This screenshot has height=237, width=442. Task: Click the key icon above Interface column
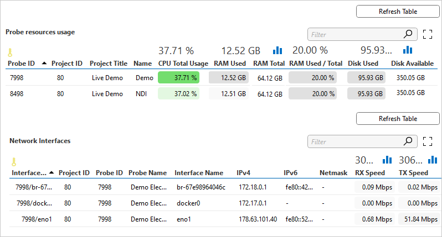14,162
